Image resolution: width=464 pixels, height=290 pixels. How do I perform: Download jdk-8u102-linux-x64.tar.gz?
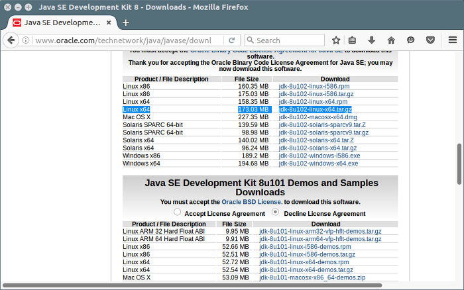pos(315,109)
